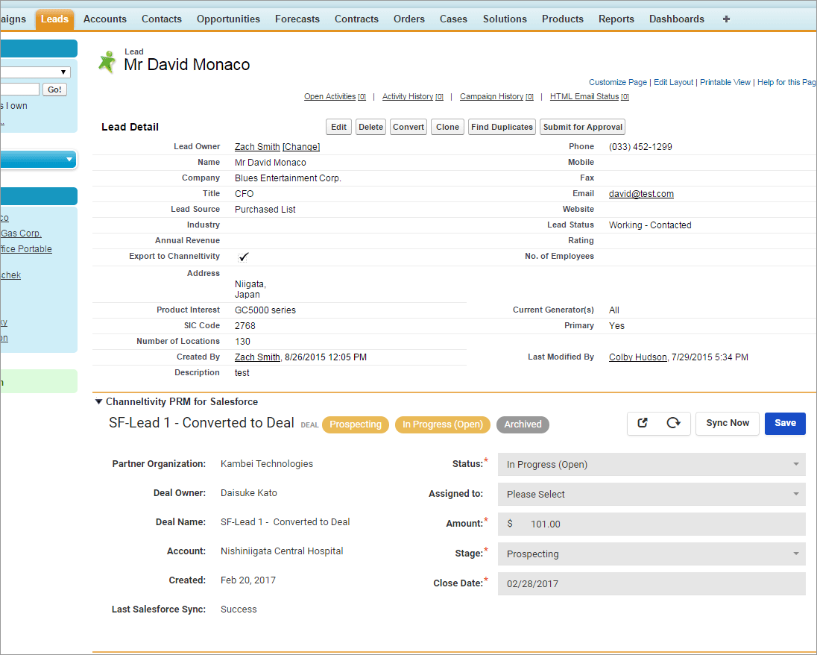Click Working - Contacted lead status value
Screen dimensions: 817x655
[650, 225]
